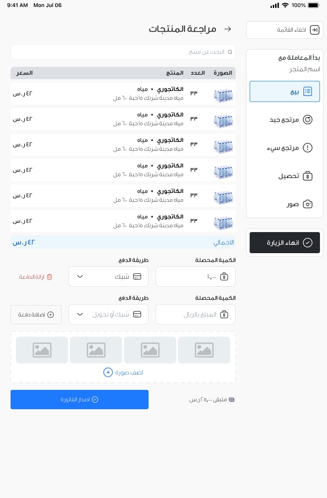Click the اضافة دفعة button

(36, 314)
